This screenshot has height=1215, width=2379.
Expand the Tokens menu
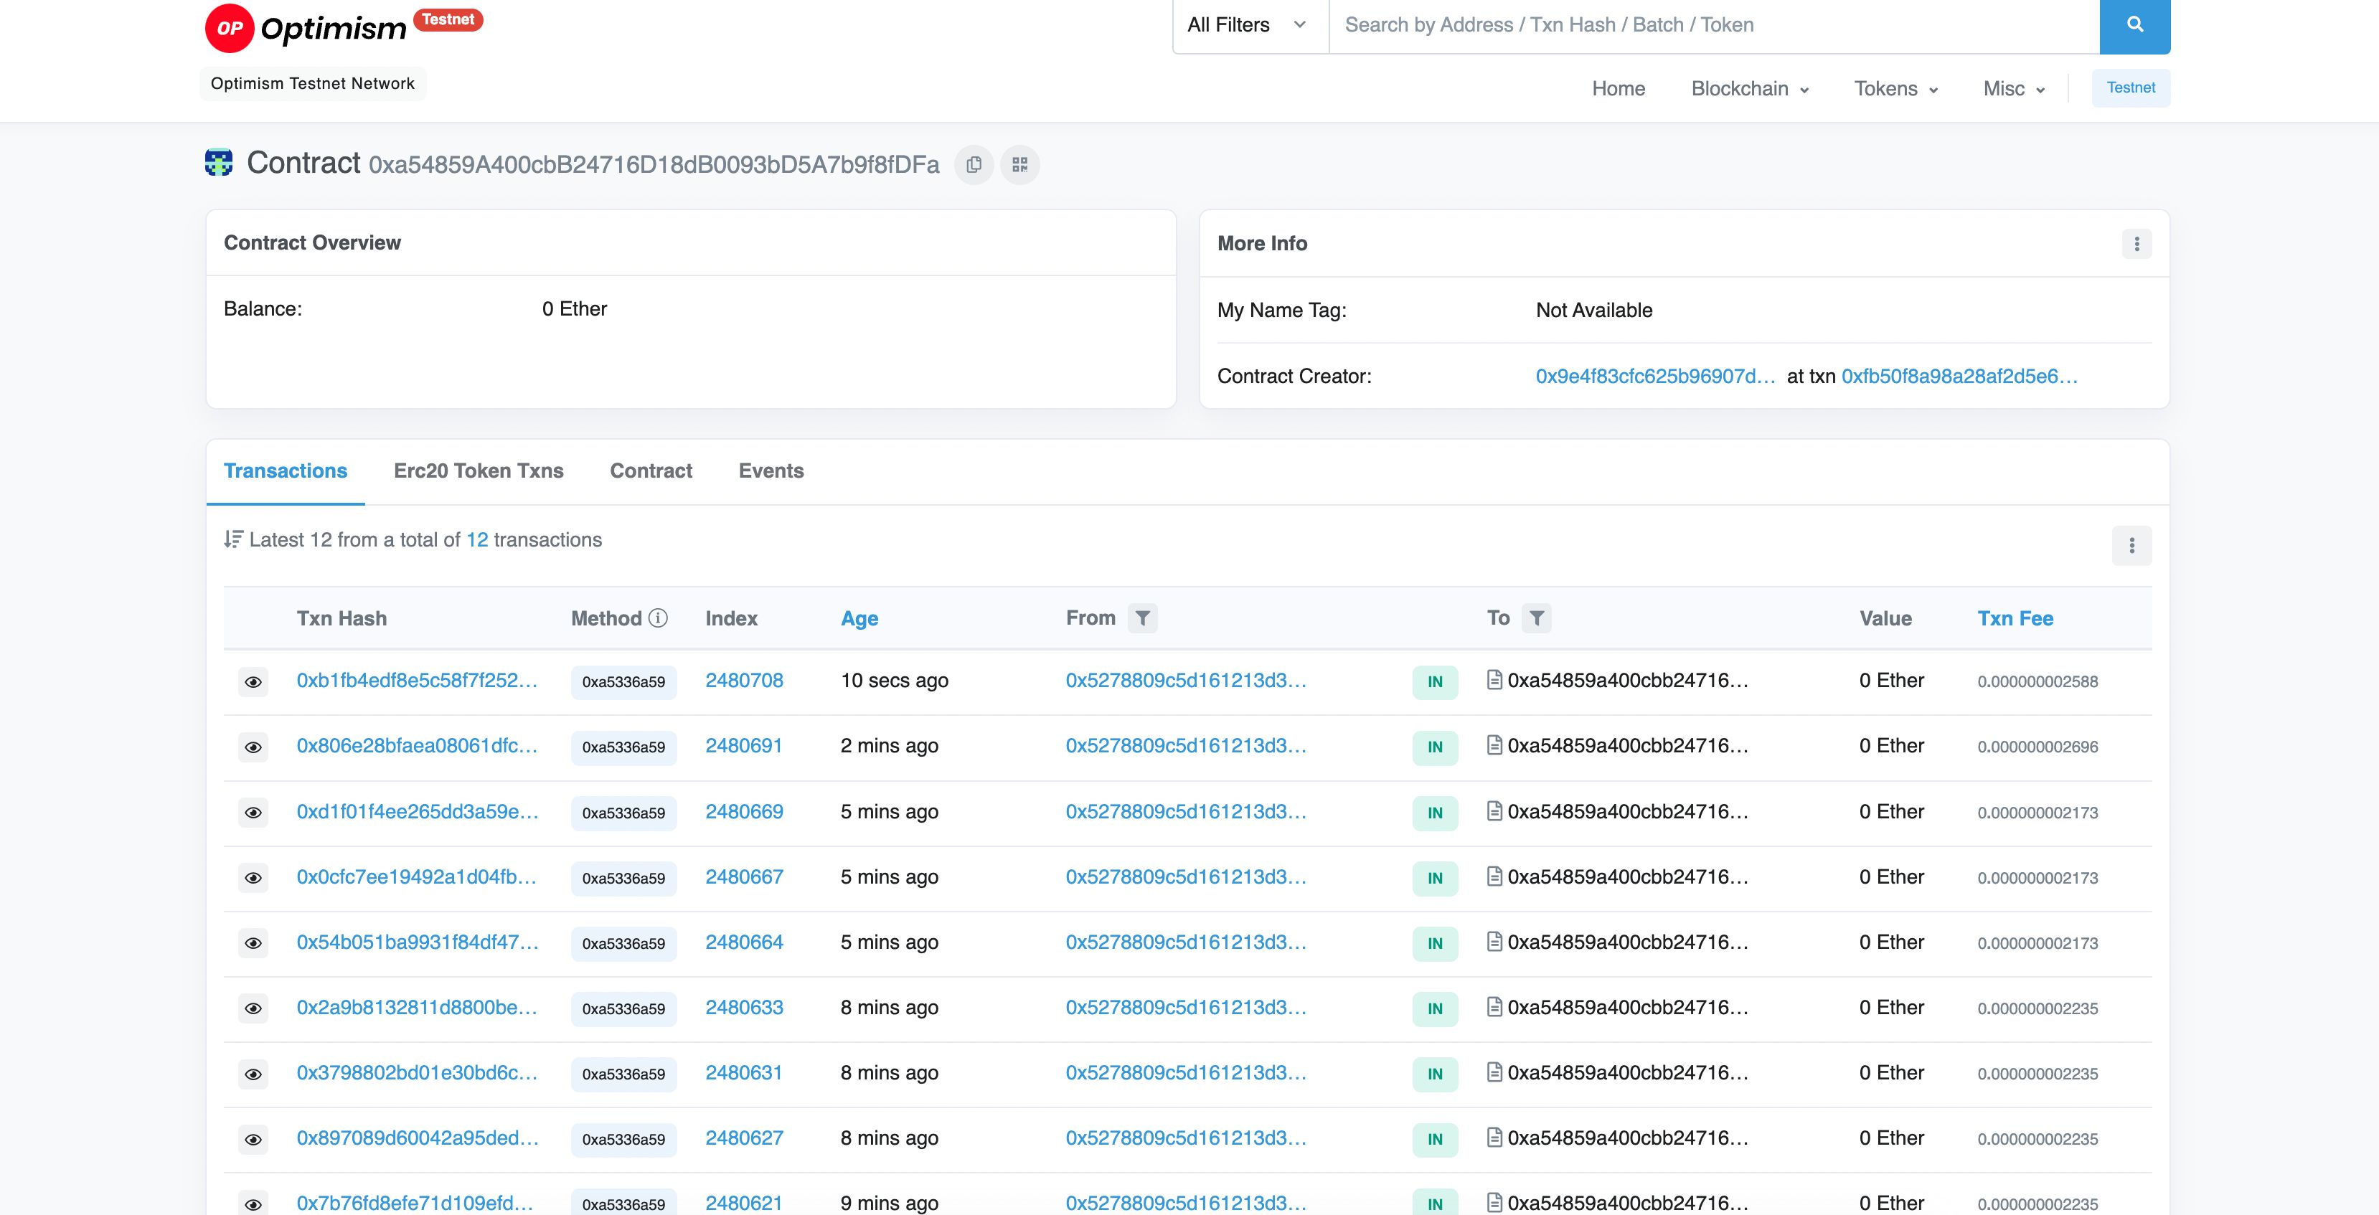pos(1895,89)
